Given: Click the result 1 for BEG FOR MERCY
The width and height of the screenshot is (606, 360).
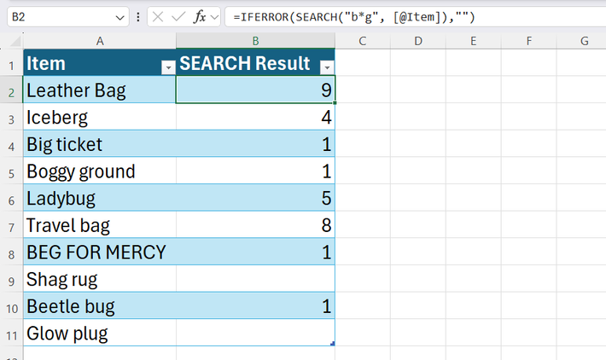Looking at the screenshot, I should point(255,252).
